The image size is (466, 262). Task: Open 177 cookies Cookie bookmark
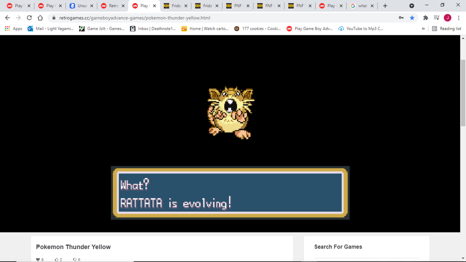point(257,28)
